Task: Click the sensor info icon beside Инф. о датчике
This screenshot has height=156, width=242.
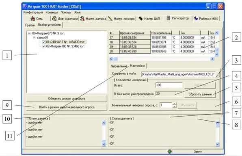Action: (x=54, y=19)
